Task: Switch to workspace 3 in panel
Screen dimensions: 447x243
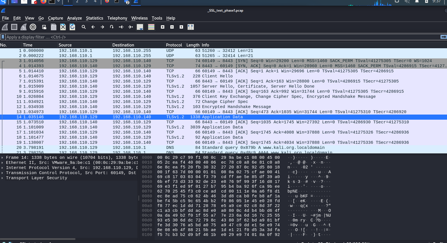Action: (86, 1)
